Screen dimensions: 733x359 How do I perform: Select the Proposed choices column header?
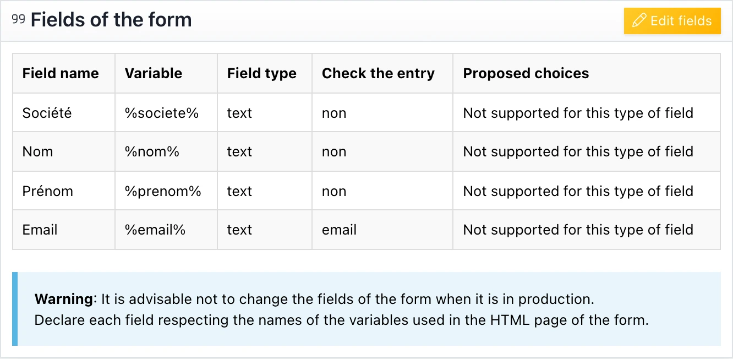[526, 73]
